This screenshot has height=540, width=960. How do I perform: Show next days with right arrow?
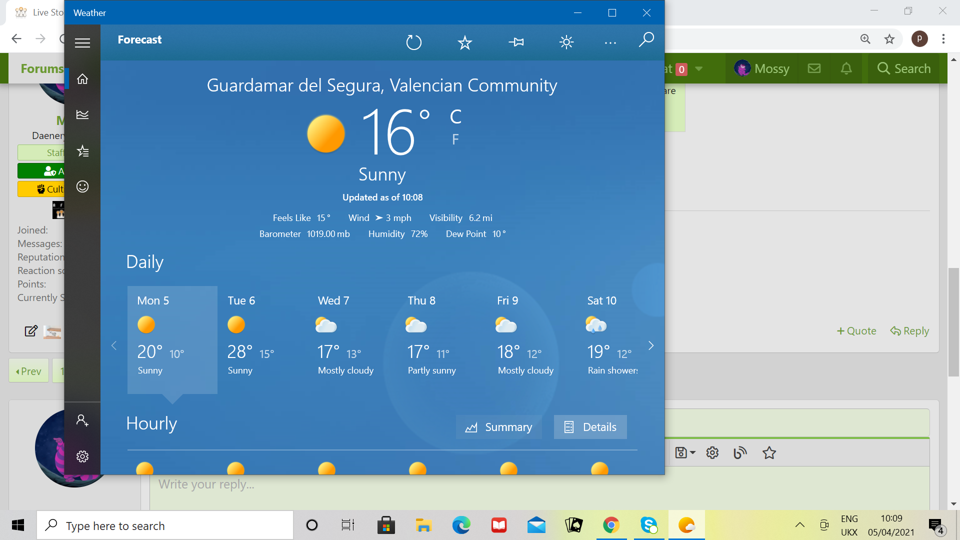[651, 345]
